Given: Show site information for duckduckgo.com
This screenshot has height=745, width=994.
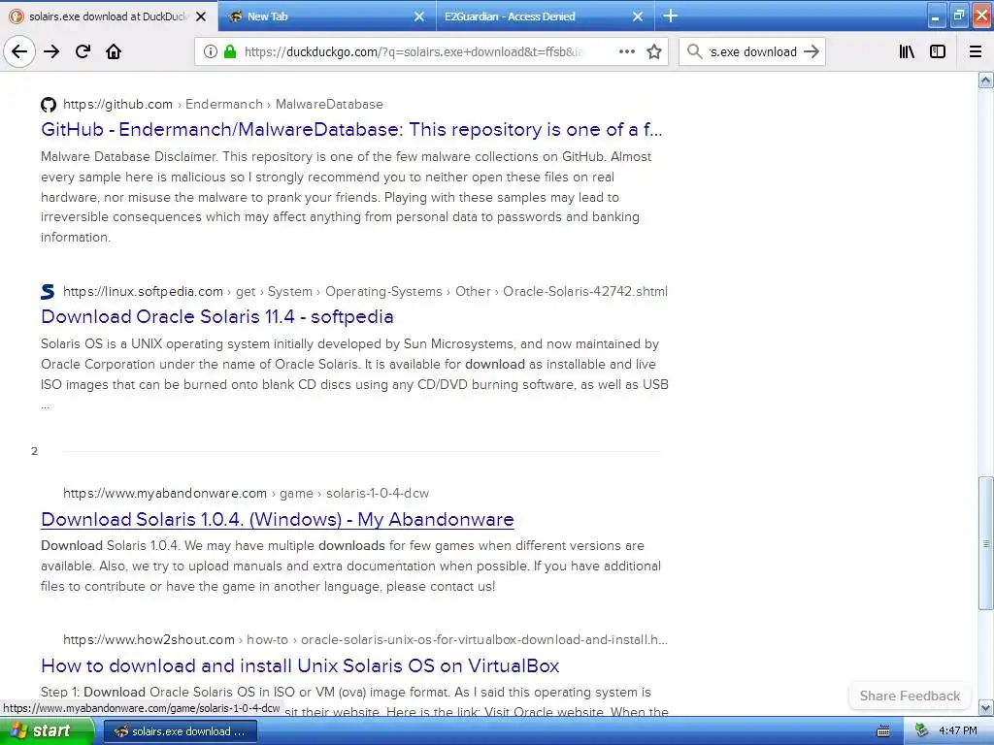Looking at the screenshot, I should [211, 51].
